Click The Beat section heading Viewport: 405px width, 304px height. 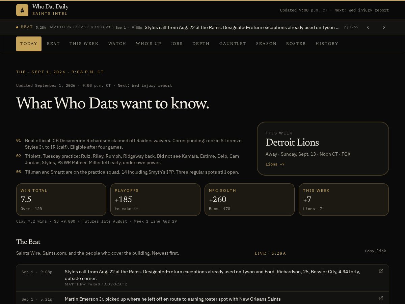coord(28,242)
